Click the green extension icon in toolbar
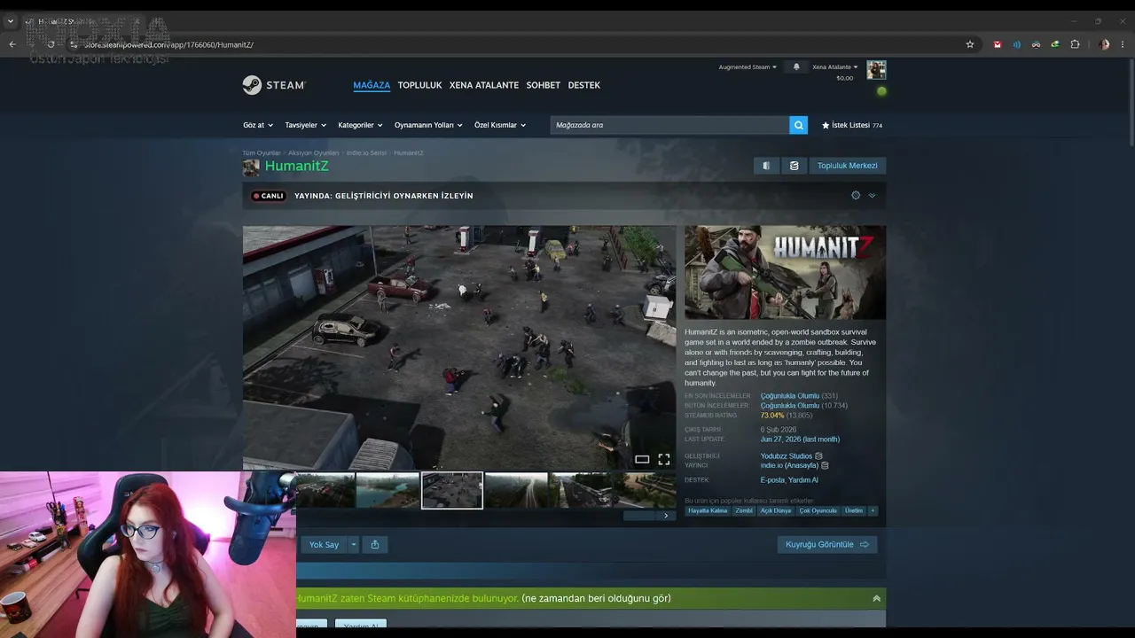The height and width of the screenshot is (638, 1135). click(x=1055, y=44)
